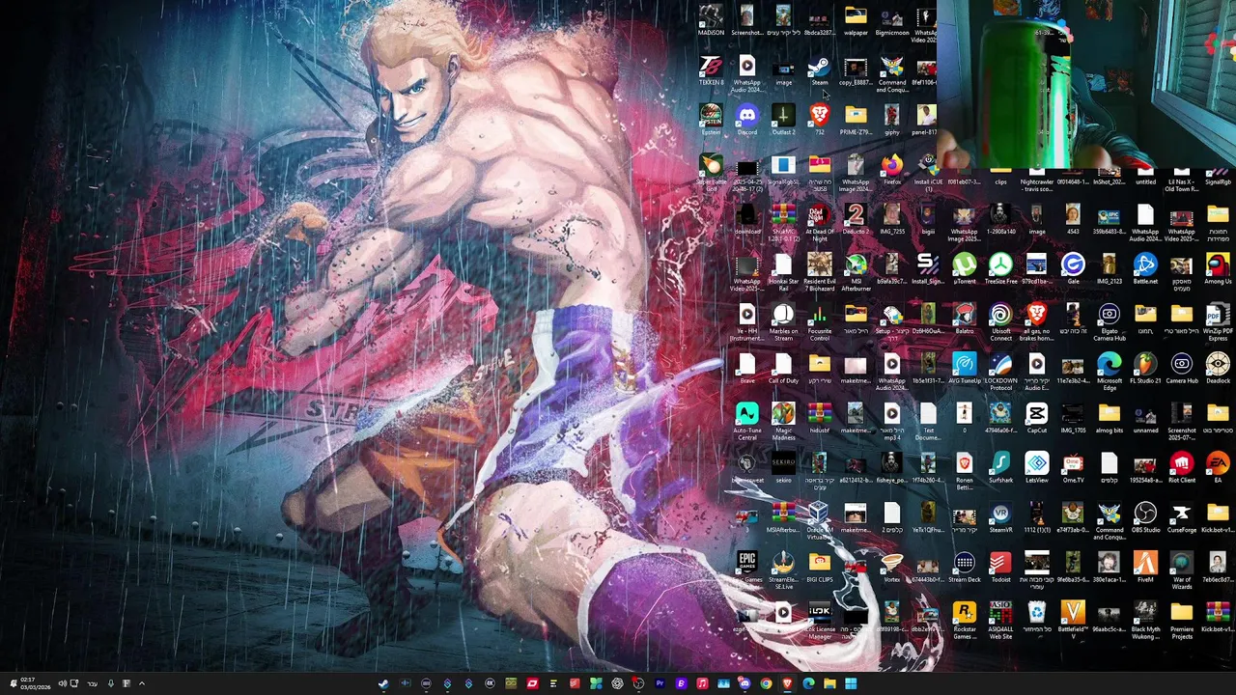This screenshot has height=695, width=1236.
Task: Open File Explorer from the taskbar
Action: pyautogui.click(x=829, y=683)
